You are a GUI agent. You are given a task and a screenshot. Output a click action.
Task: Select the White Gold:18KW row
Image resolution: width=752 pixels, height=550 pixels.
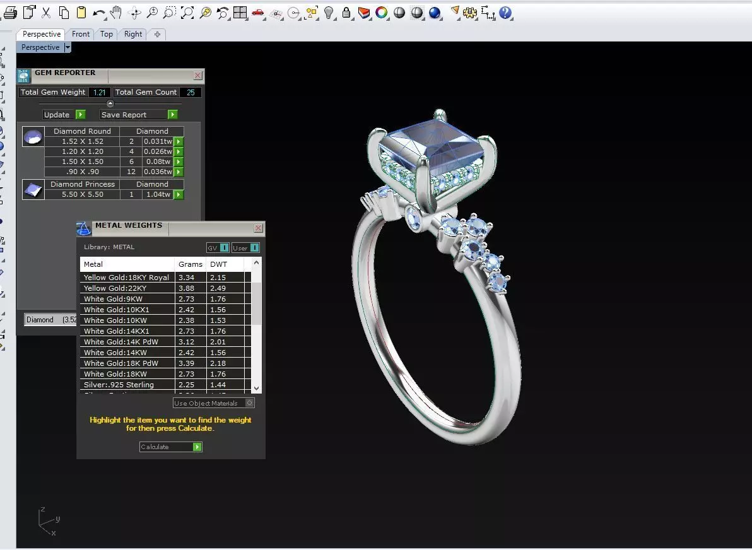[165, 374]
